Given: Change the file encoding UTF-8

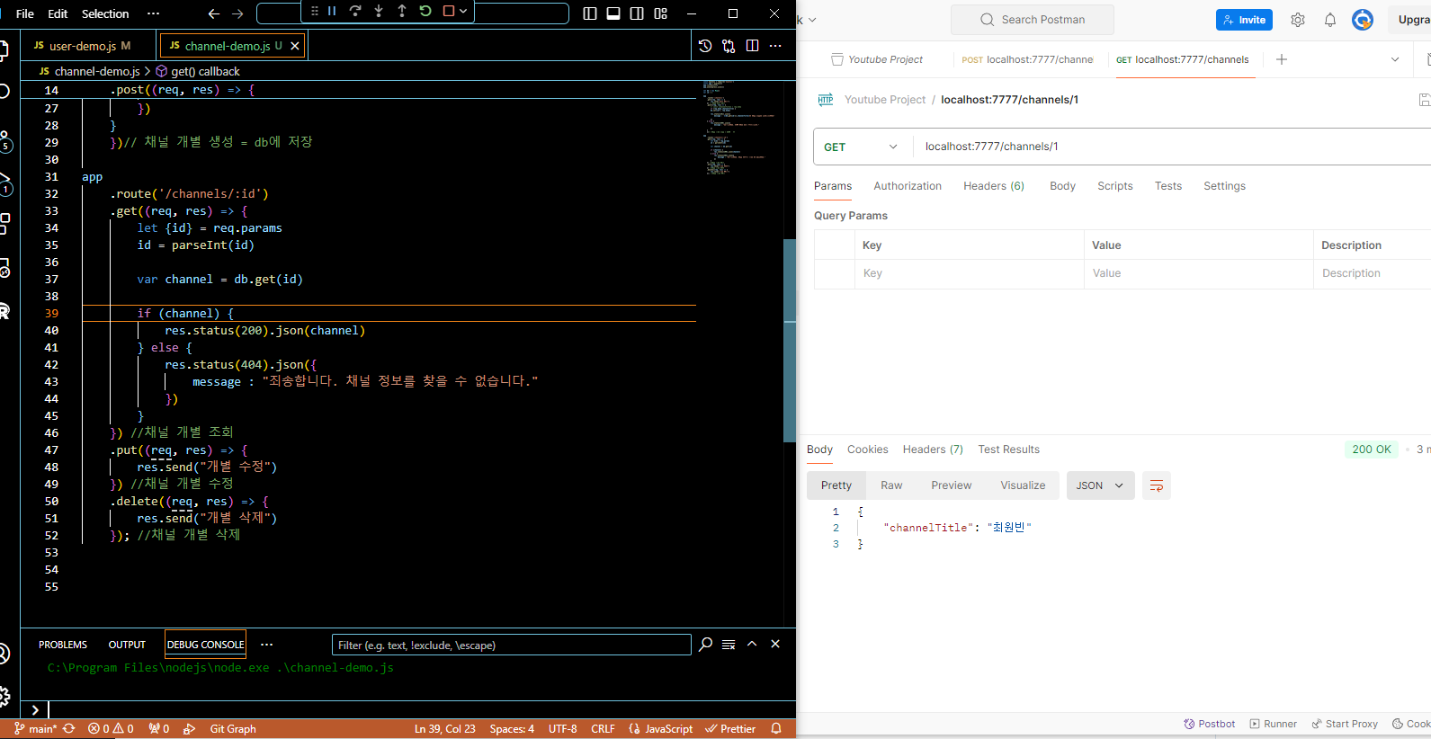Looking at the screenshot, I should [562, 729].
